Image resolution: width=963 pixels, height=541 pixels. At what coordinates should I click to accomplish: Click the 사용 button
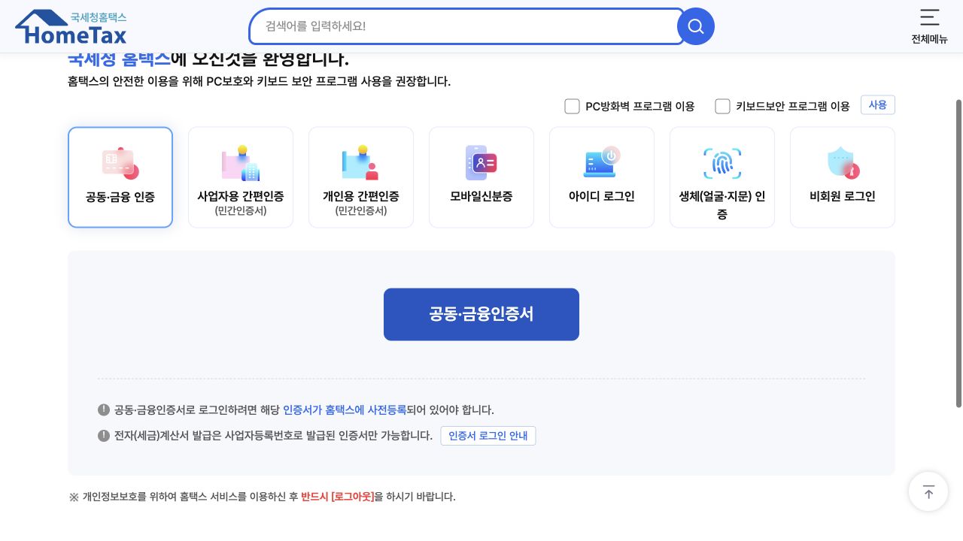click(x=878, y=105)
